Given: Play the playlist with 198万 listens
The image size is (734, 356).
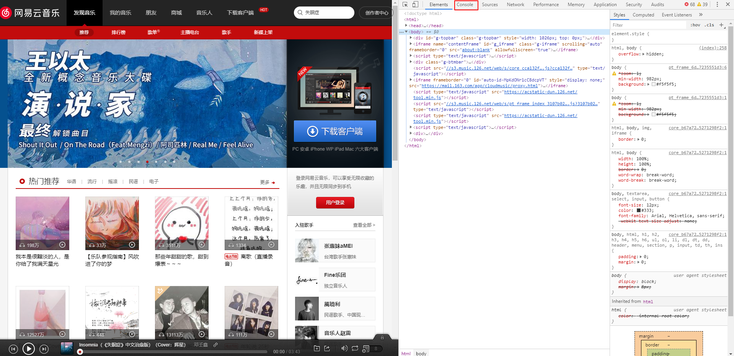Looking at the screenshot, I should coord(62,245).
